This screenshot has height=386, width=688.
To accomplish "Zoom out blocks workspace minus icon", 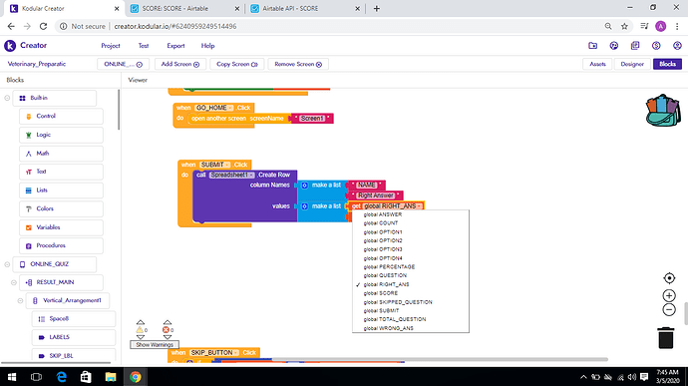I will pos(669,309).
